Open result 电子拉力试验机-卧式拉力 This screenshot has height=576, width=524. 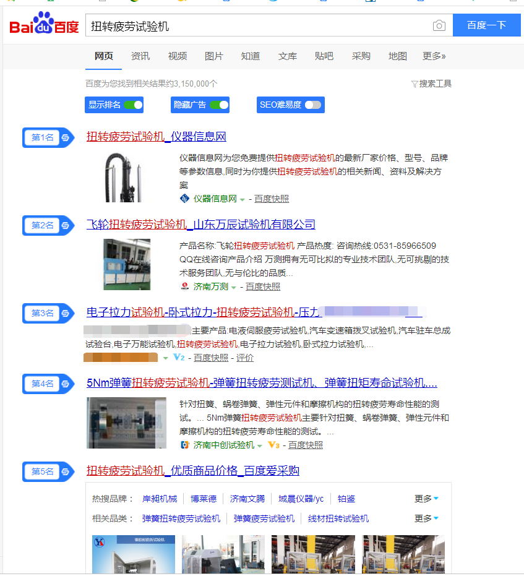(203, 312)
